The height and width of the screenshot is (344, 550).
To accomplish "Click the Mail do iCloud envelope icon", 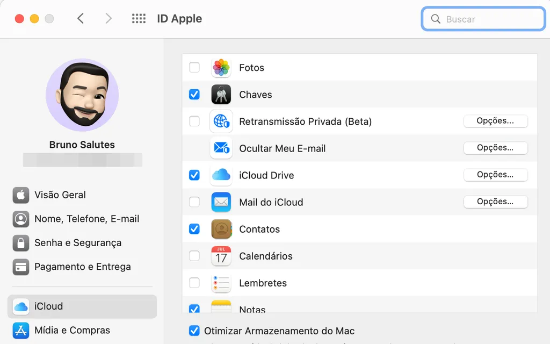I will (x=221, y=202).
